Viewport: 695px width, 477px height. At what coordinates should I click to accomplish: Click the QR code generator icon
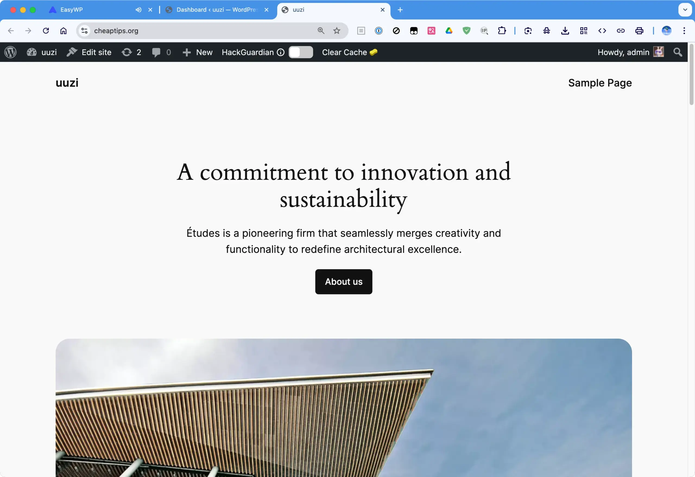[x=584, y=31]
